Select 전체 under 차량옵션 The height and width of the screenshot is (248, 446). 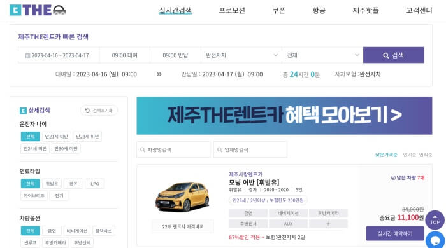pos(30,231)
